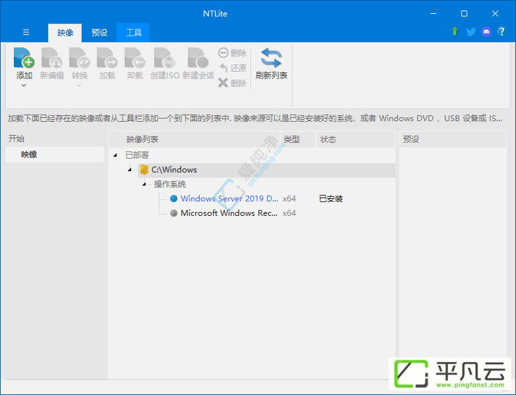Click the 卸载 (Unload) toolbar icon
The image size is (516, 395).
[134, 58]
